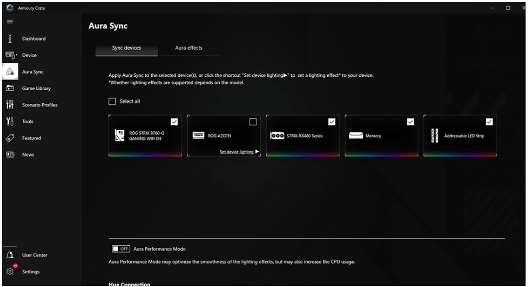The image size is (528, 287).
Task: Click the Hue Connection heading
Action: point(129,284)
